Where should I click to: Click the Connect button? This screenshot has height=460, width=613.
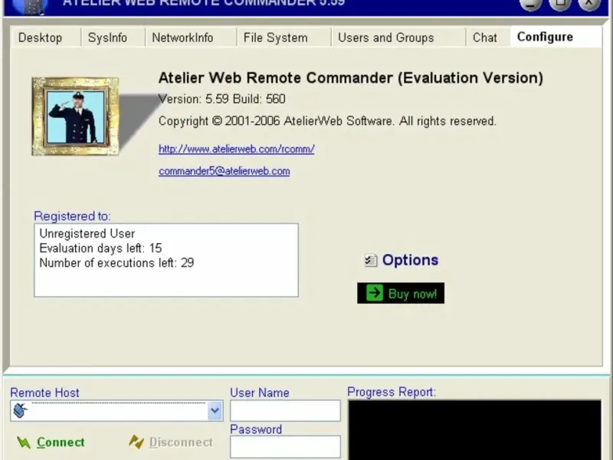pos(51,442)
